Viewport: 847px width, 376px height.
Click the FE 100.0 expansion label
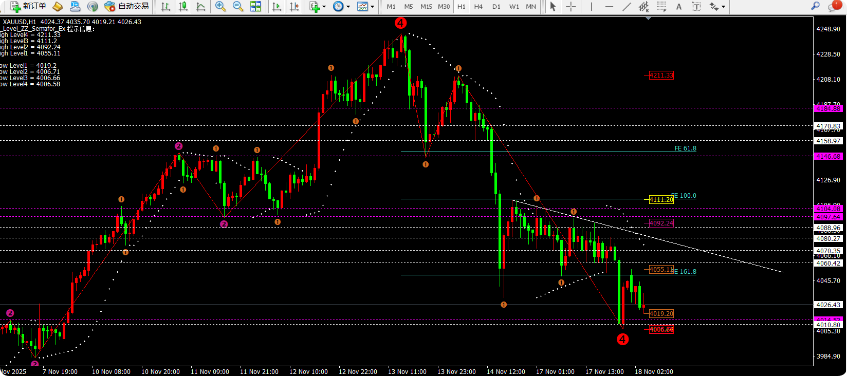click(684, 196)
